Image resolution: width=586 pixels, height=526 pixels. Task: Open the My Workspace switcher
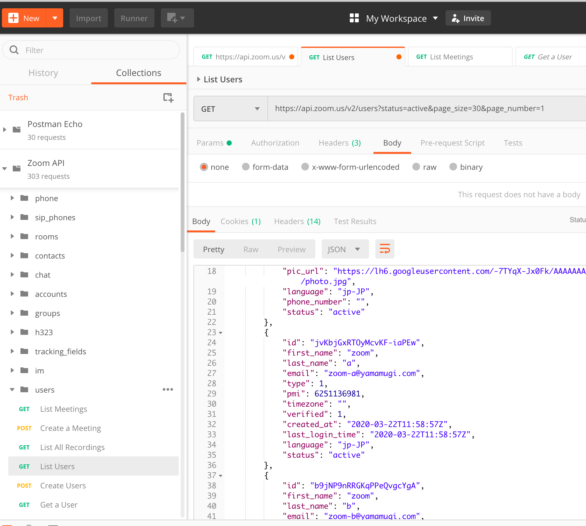click(x=394, y=18)
